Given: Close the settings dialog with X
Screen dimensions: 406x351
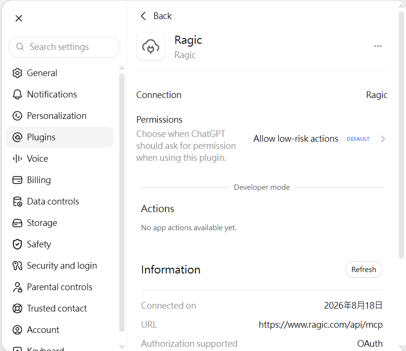Looking at the screenshot, I should click(19, 18).
